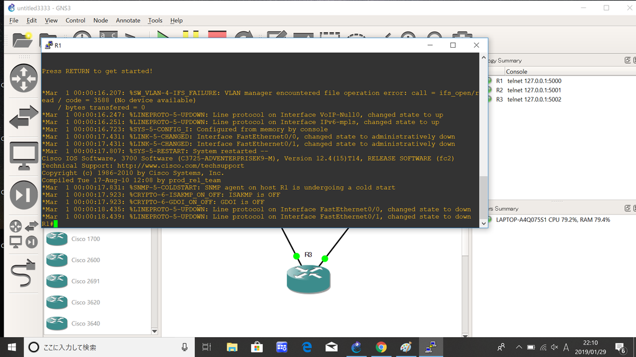Float the Topology Summary panel
Screen dimensions: 636x357
[x=627, y=60]
